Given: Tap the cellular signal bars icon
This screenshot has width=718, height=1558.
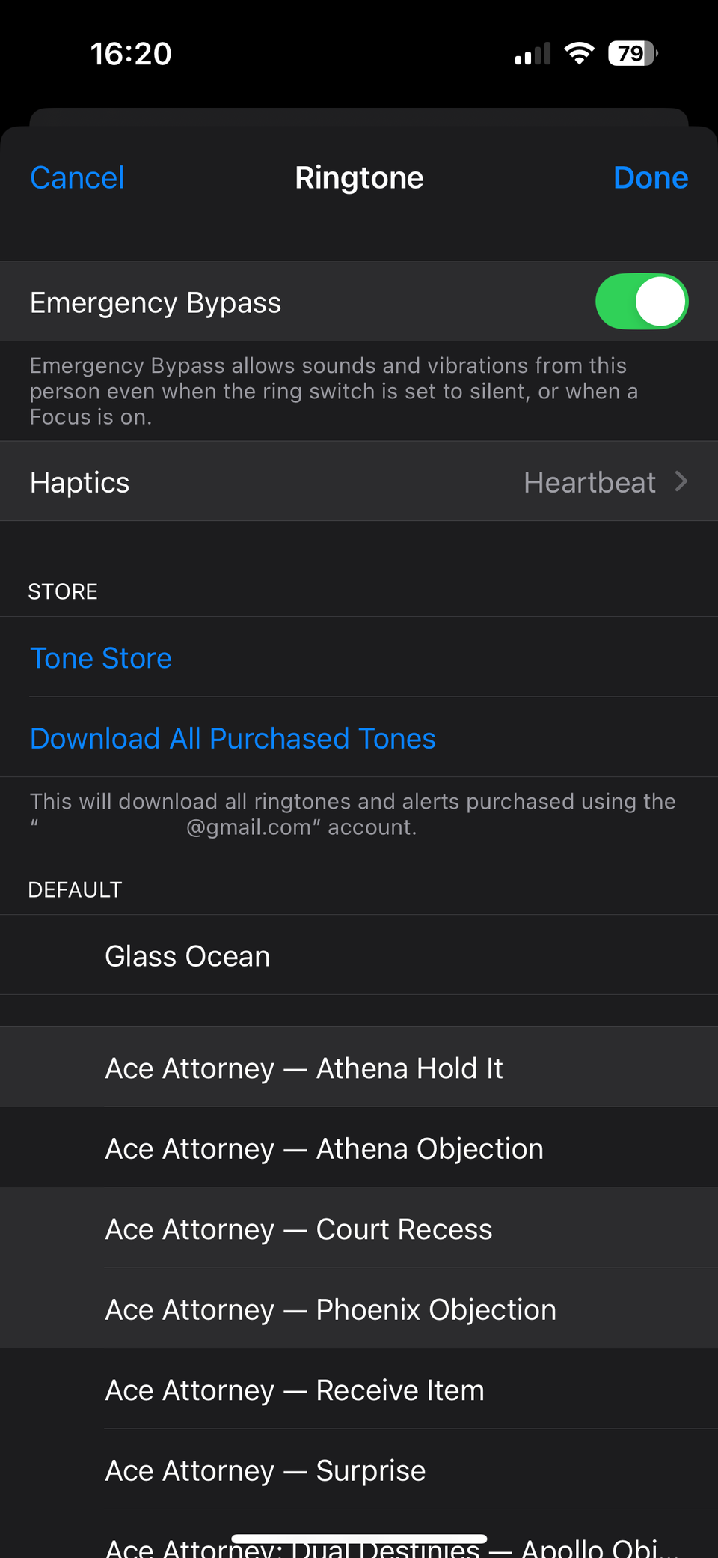Looking at the screenshot, I should (x=533, y=55).
